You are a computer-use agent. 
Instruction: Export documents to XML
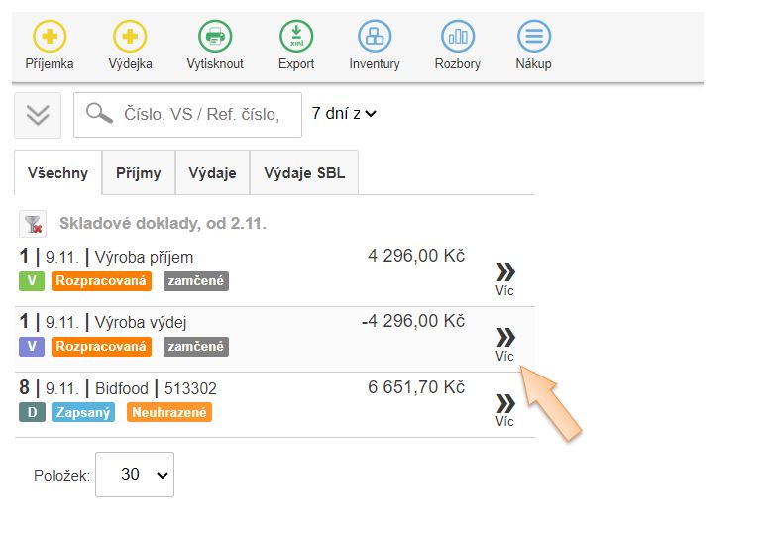tap(295, 38)
